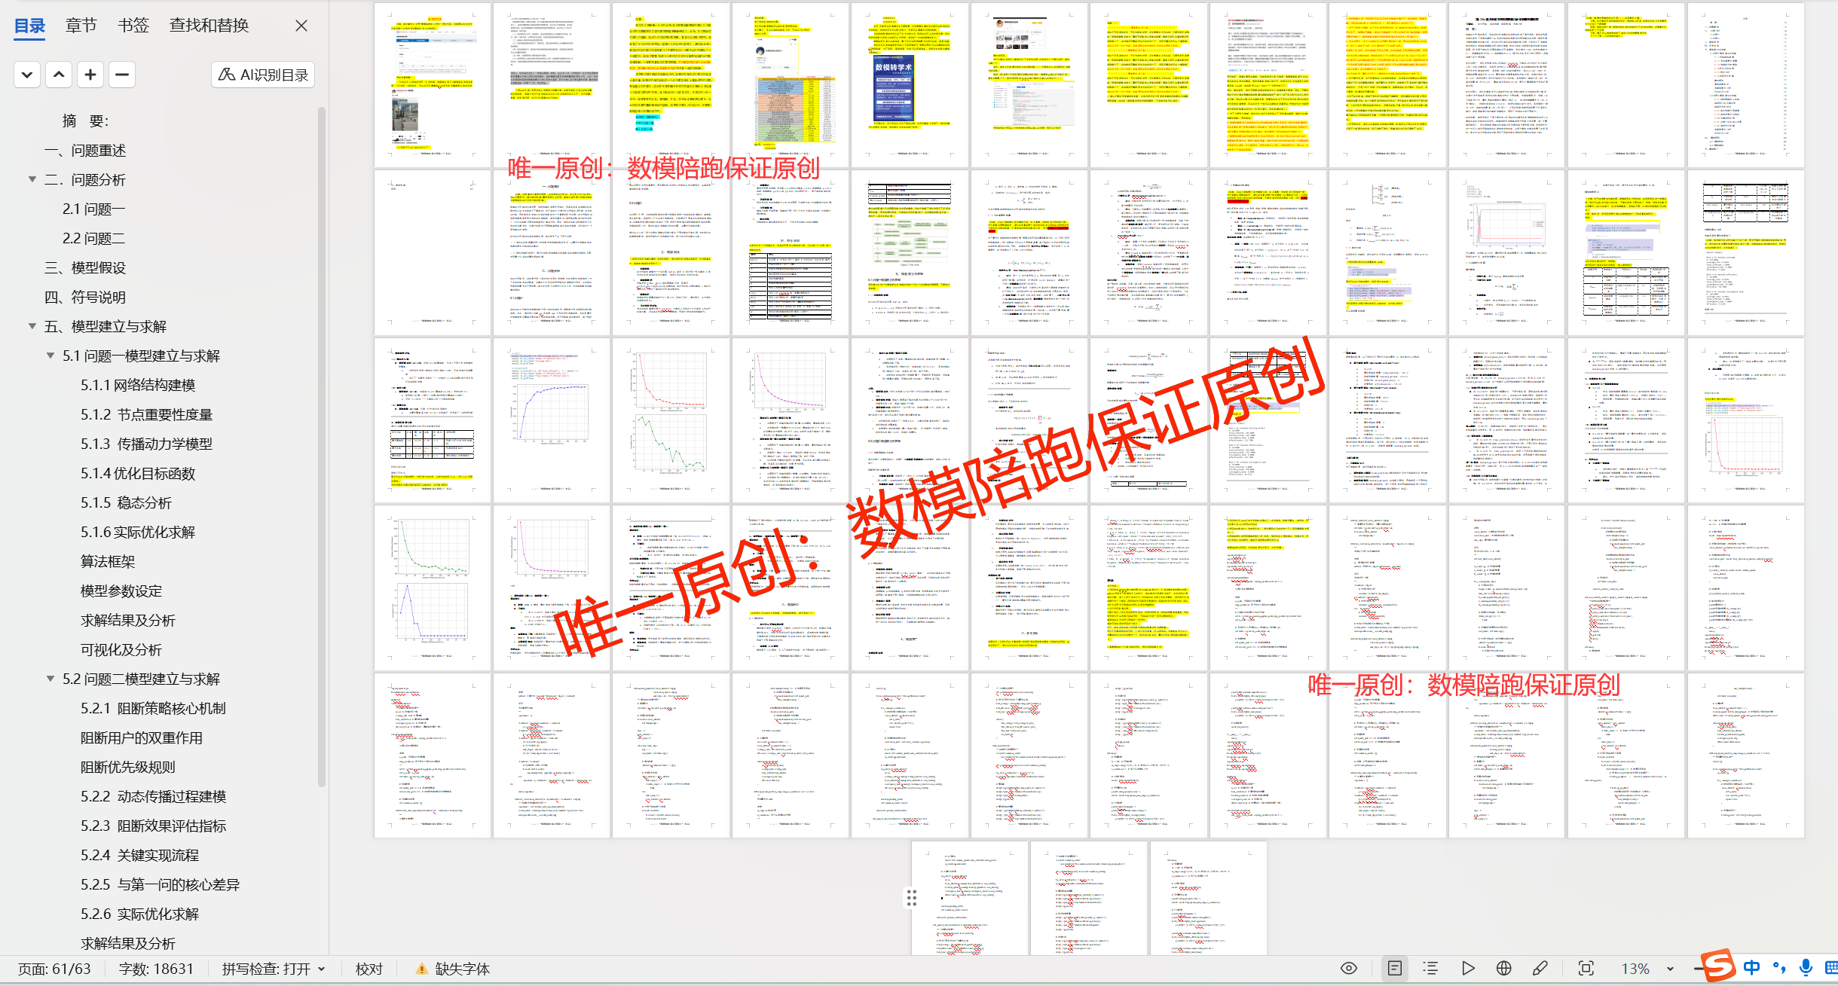
Task: Select the first page thumbnail
Action: pos(432,84)
